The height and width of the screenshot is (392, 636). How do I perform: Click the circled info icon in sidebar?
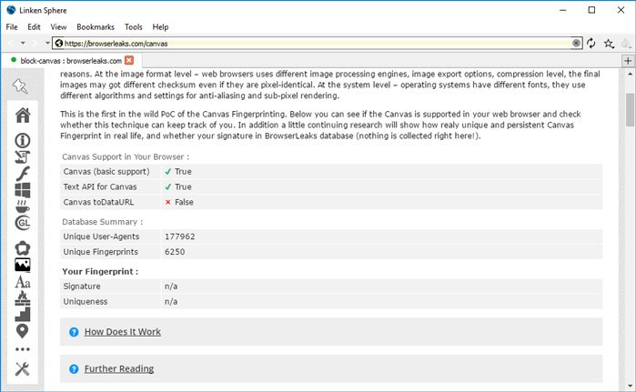click(23, 140)
